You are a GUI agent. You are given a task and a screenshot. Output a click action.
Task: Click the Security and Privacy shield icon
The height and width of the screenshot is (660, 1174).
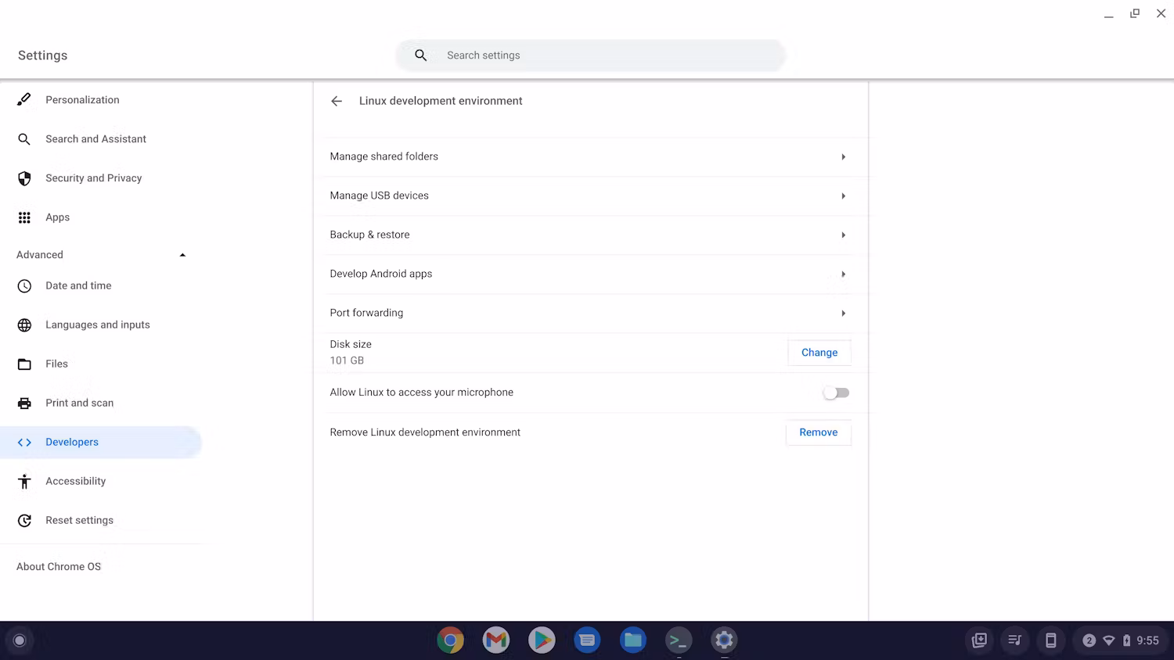[x=24, y=178]
